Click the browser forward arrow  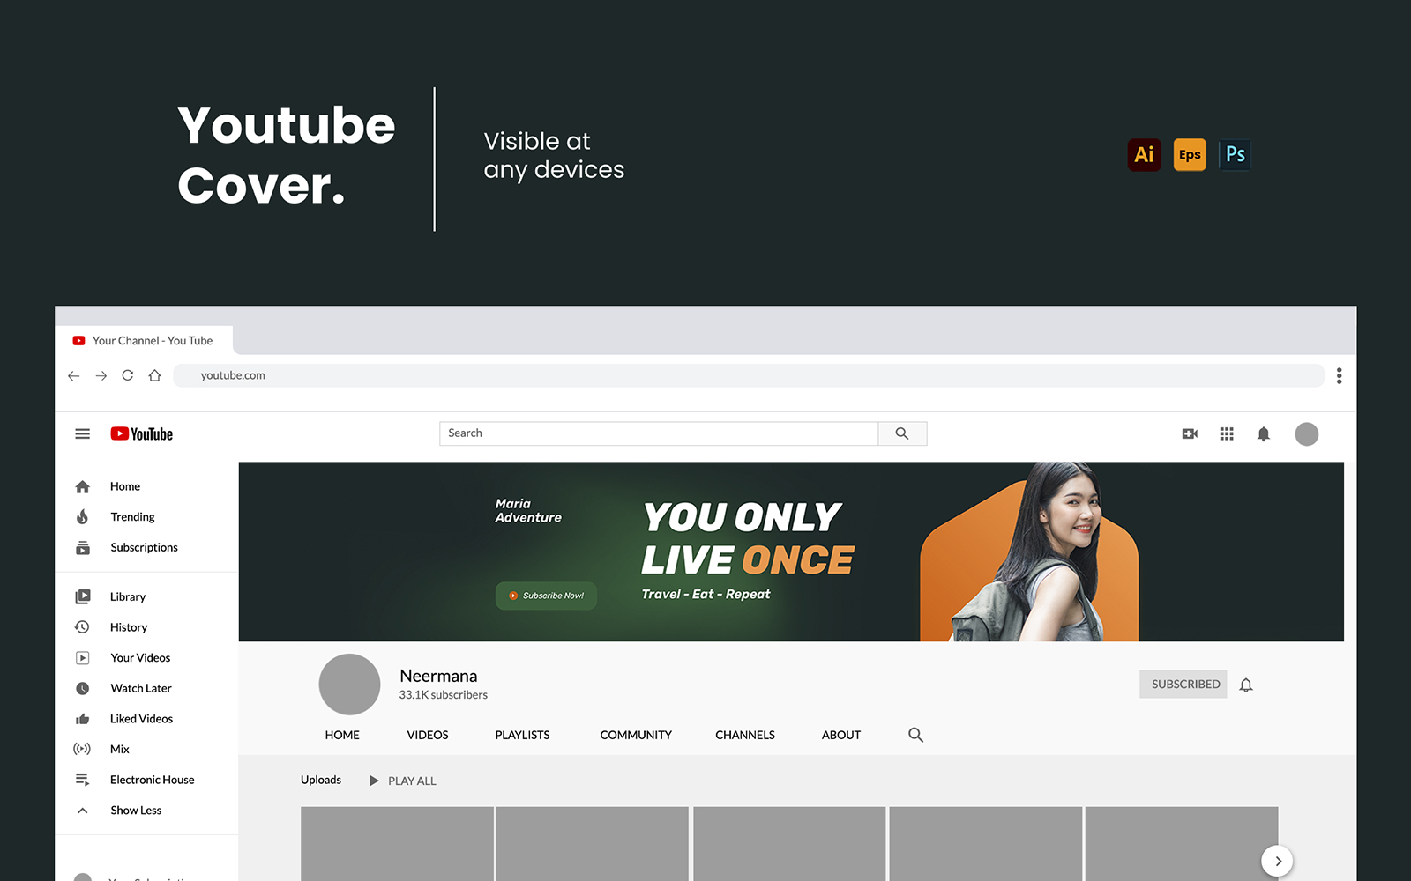(x=101, y=376)
